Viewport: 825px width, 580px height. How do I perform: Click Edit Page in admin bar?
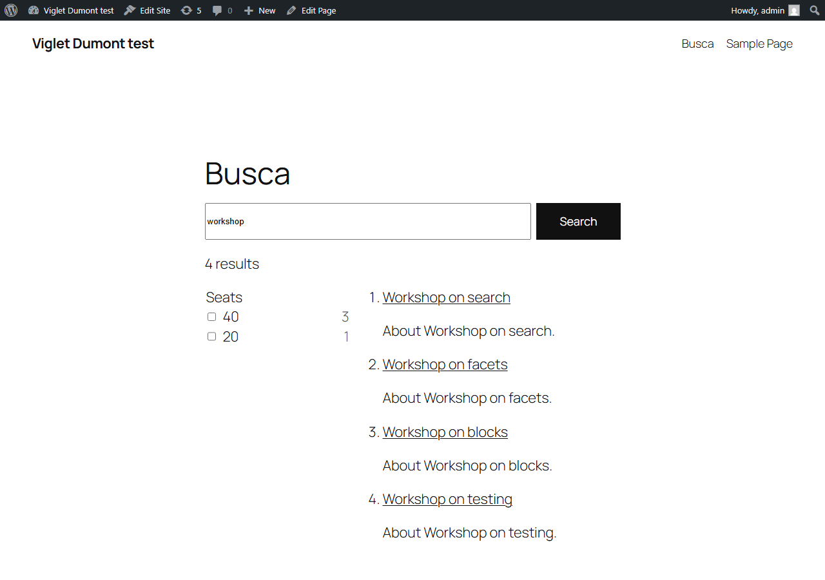pos(311,10)
